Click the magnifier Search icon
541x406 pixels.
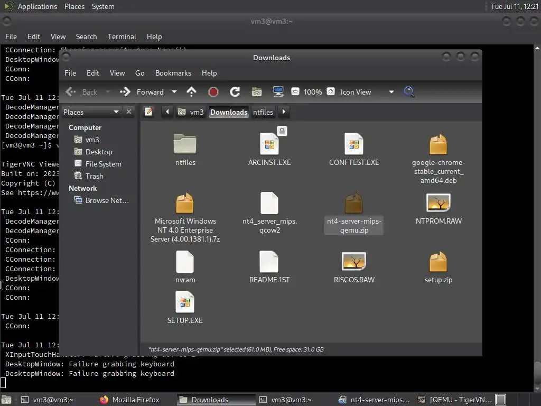[x=409, y=92]
